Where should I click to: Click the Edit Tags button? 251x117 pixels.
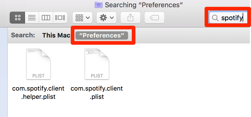[154, 18]
